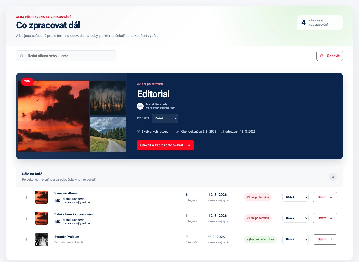Image resolution: width=359 pixels, height=262 pixels.
Task: Click the checkmark icon beside 6 vybraných fotografií
Action: point(138,131)
